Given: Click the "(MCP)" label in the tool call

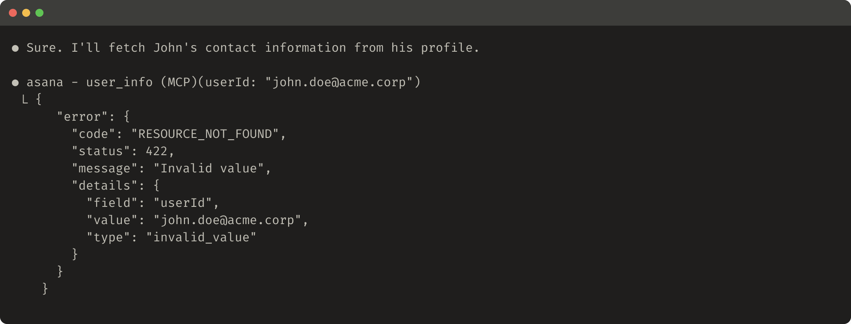Looking at the screenshot, I should (x=179, y=83).
